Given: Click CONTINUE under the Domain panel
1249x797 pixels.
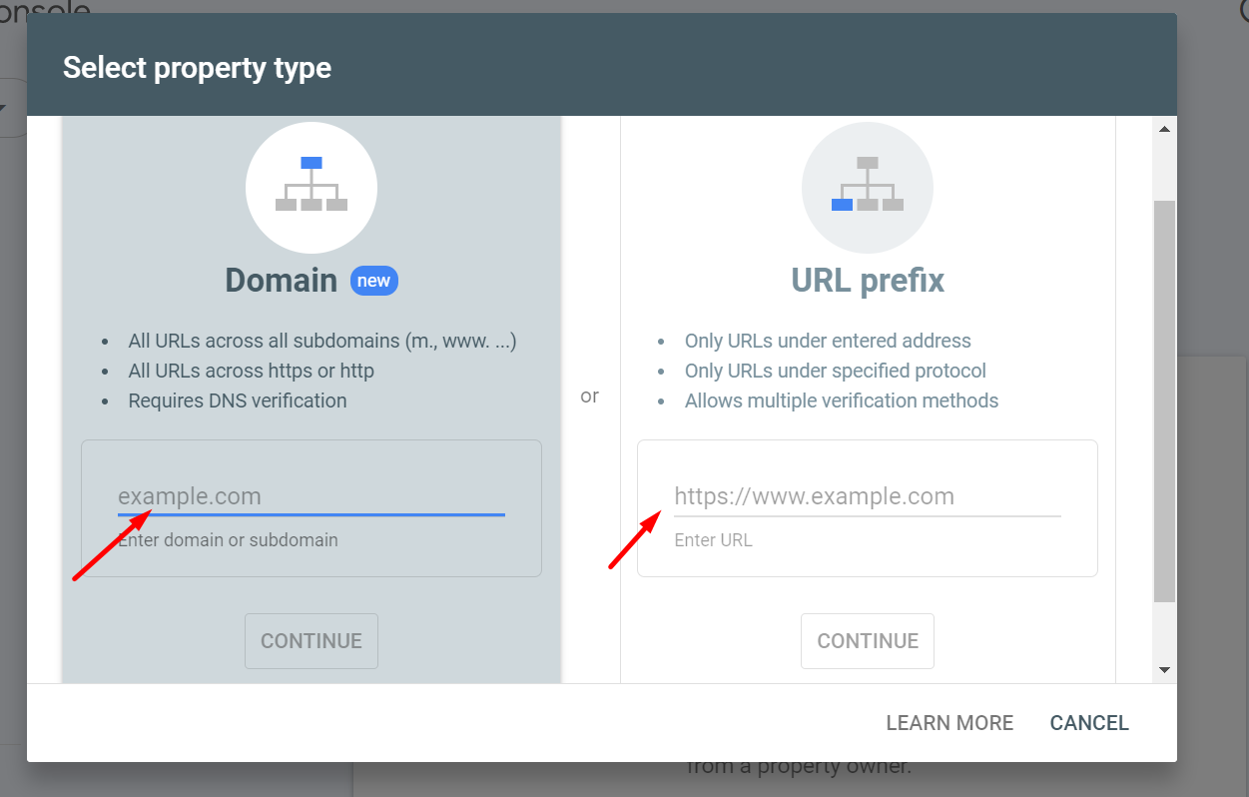Looking at the screenshot, I should point(312,641).
